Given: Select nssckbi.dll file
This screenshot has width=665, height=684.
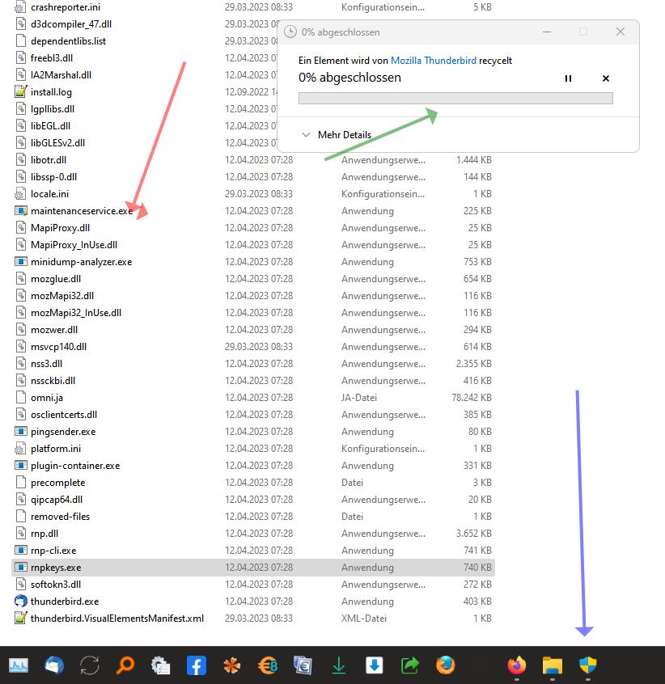Looking at the screenshot, I should pyautogui.click(x=53, y=381).
